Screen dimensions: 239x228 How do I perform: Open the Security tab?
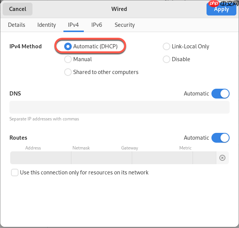click(125, 25)
